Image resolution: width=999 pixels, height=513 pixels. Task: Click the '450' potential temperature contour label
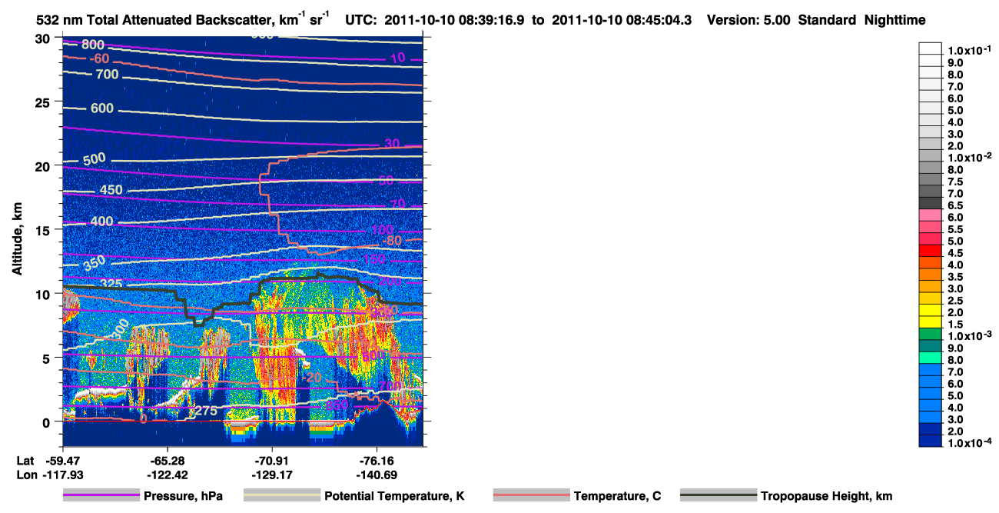tap(111, 190)
